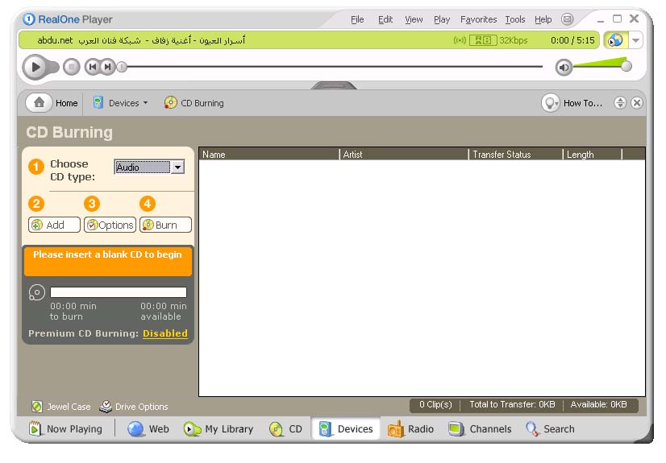Screen dimensions: 666x463
Task: Switch to Now Playing tab
Action: tap(65, 429)
